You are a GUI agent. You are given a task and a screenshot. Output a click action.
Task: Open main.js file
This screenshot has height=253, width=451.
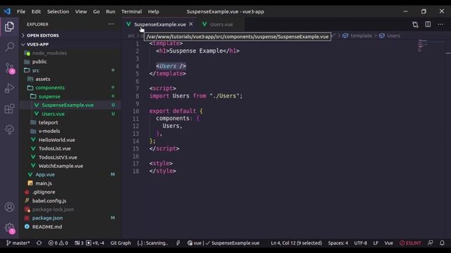click(70, 183)
